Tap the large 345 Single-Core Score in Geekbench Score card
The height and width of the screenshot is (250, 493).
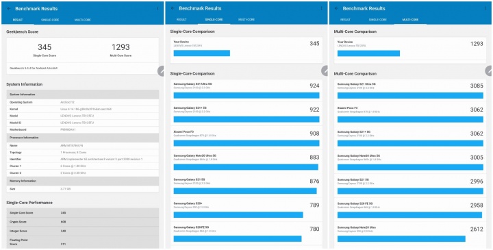click(45, 47)
